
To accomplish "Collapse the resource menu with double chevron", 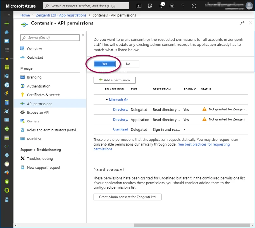I will (83, 35).
